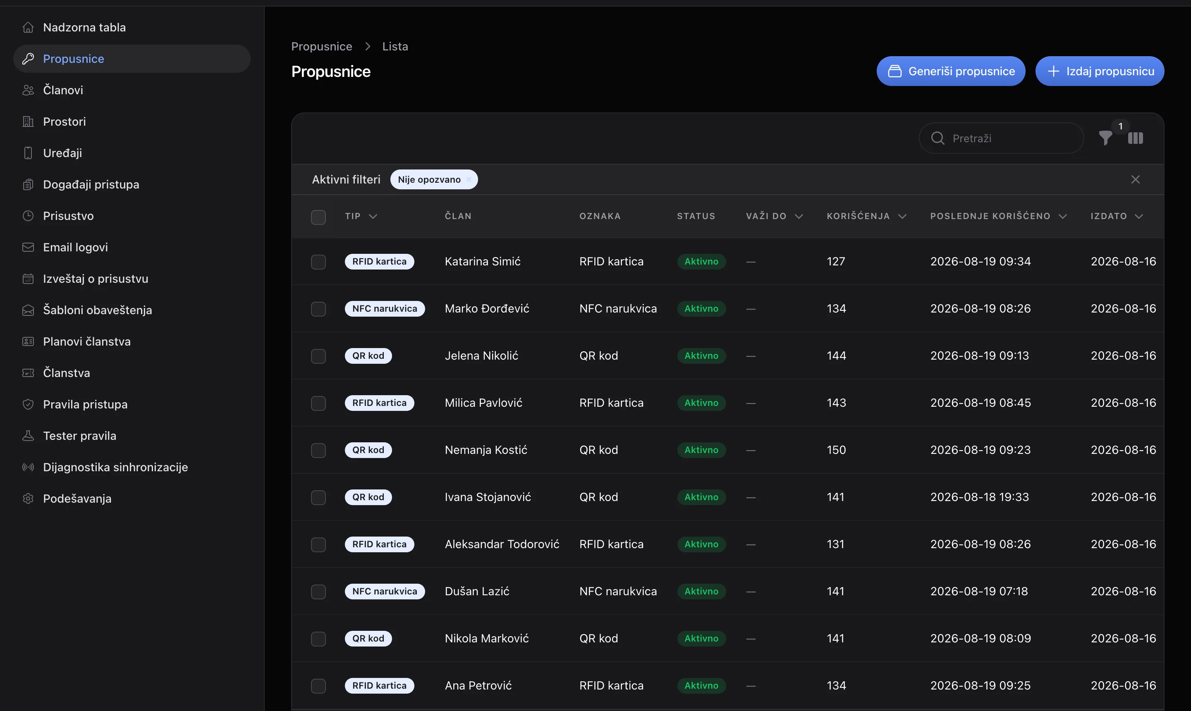Select the Marko Đorđević row checkbox
Screen dimensions: 1191x711
tap(318, 309)
